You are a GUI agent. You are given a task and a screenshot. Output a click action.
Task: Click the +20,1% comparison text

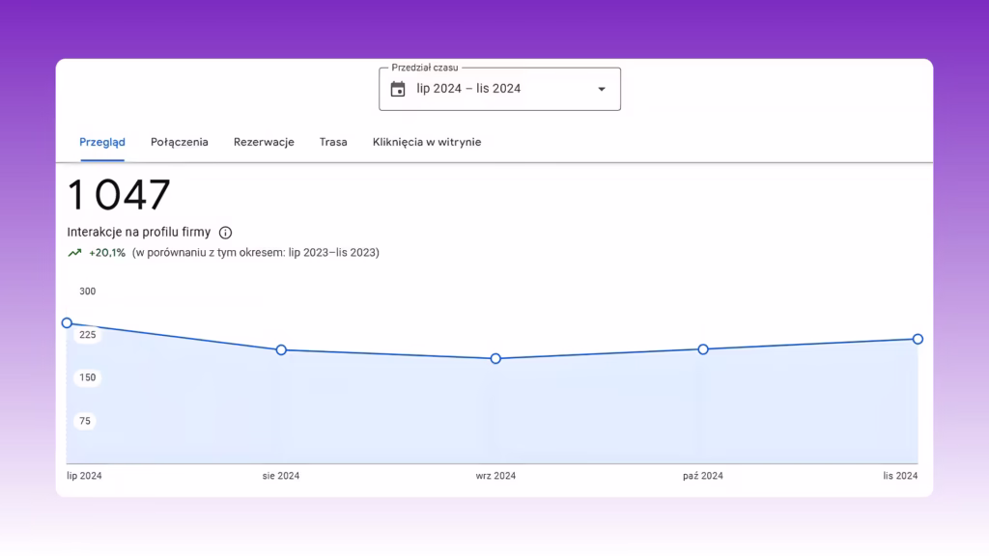pos(107,253)
